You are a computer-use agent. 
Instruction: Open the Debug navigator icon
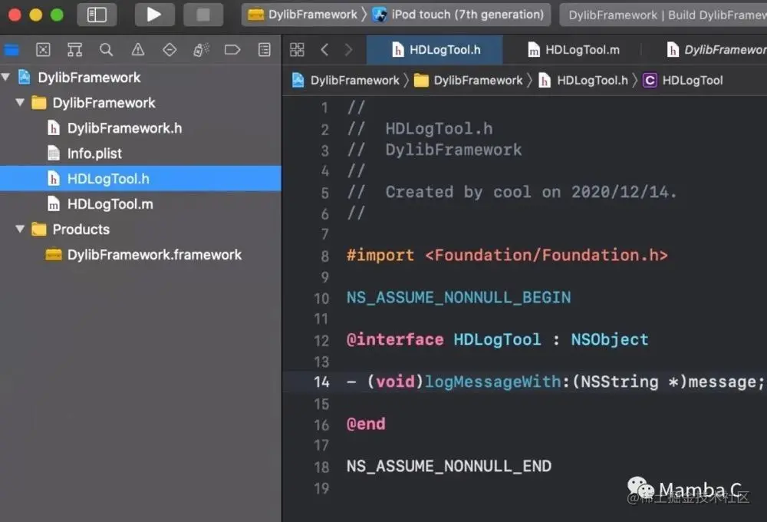click(201, 49)
